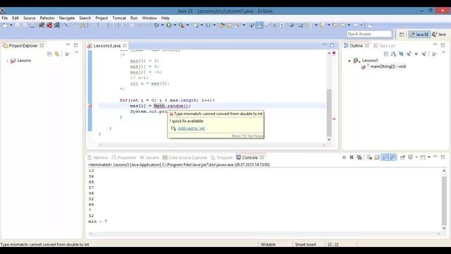The image size is (451, 254).
Task: Apply the "Add cast to 'int'" quick fix
Action: click(x=191, y=128)
